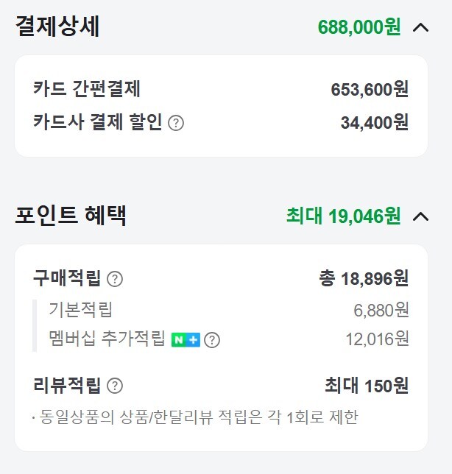Screen dimensions: 452x474
Task: Open help icon beside 리뷰적립
Action: click(115, 386)
